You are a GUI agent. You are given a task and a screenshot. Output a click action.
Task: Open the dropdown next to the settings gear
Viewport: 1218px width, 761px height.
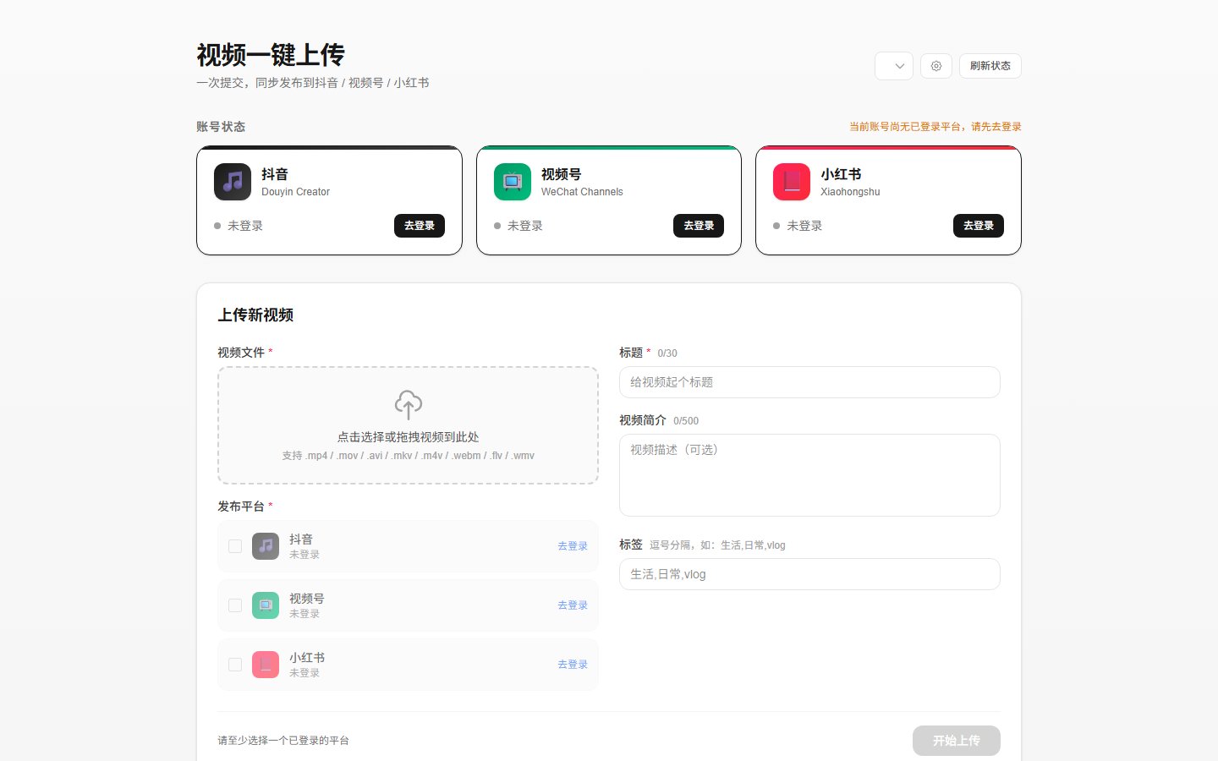tap(894, 66)
